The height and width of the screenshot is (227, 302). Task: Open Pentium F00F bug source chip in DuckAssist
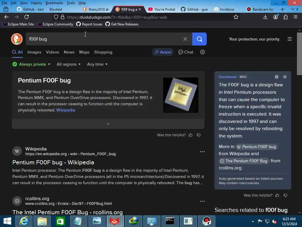click(x=257, y=147)
